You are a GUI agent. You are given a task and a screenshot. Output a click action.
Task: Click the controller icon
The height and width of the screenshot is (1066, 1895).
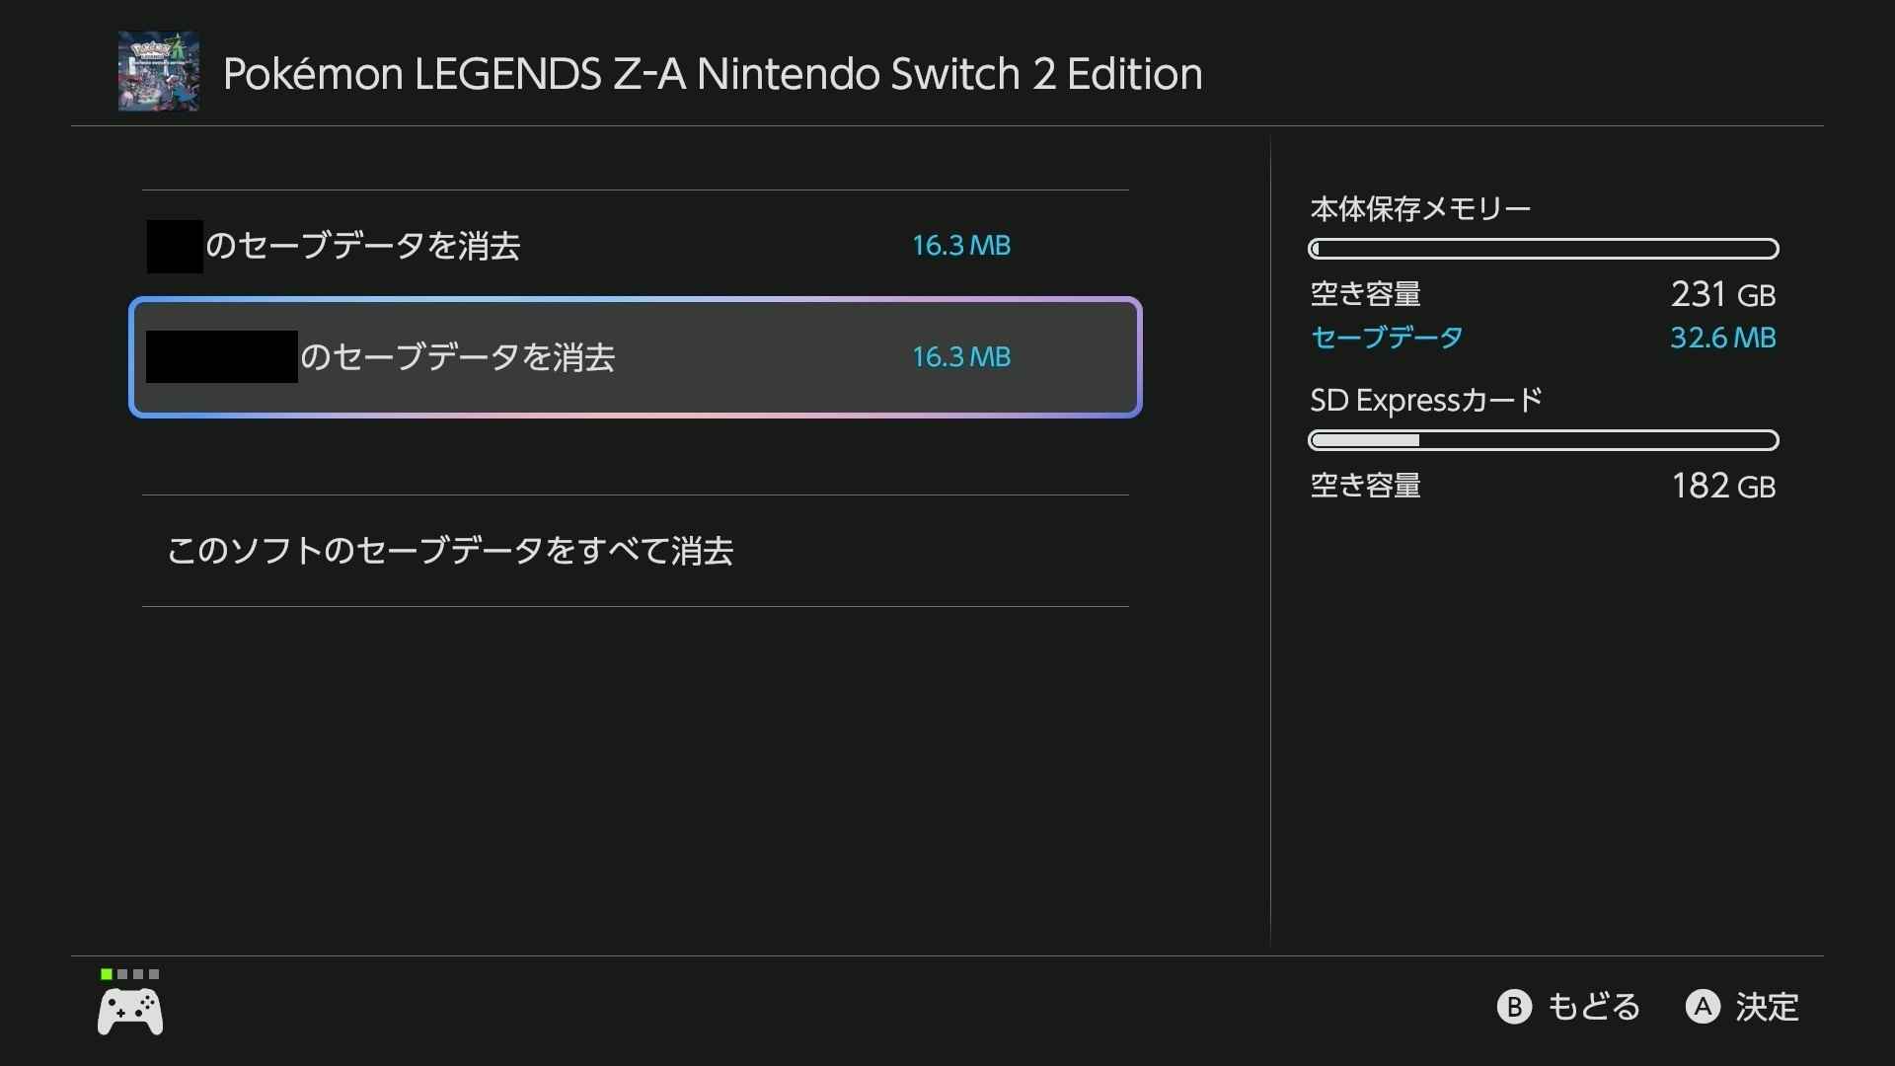[130, 1012]
